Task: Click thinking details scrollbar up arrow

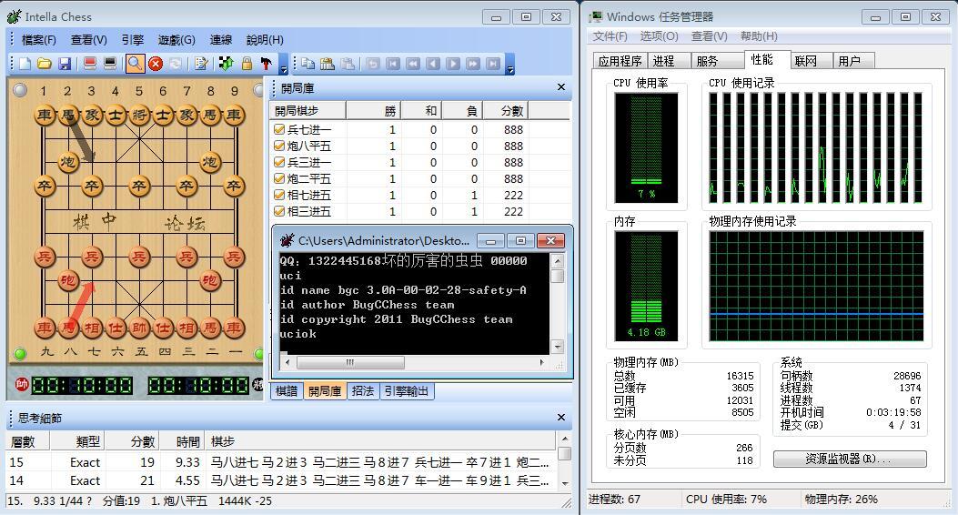Action: tap(565, 439)
